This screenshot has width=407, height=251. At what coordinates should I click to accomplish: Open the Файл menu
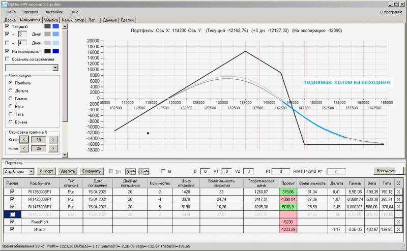pos(11,12)
